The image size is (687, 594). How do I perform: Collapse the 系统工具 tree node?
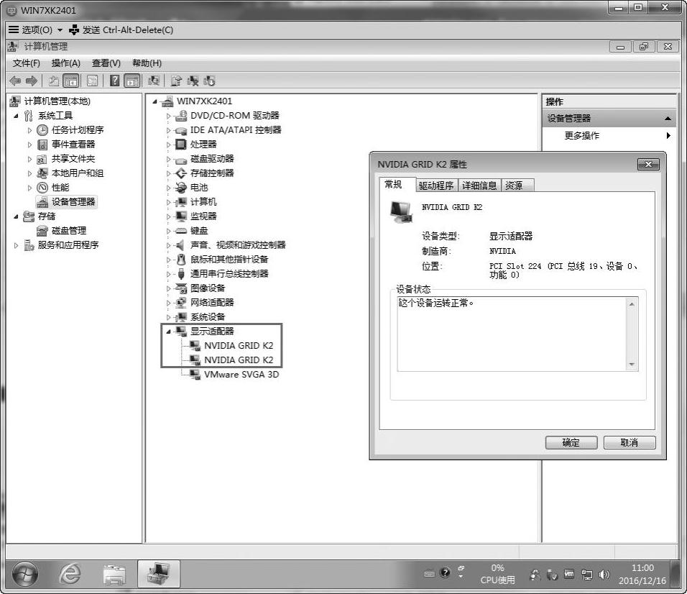(17, 116)
